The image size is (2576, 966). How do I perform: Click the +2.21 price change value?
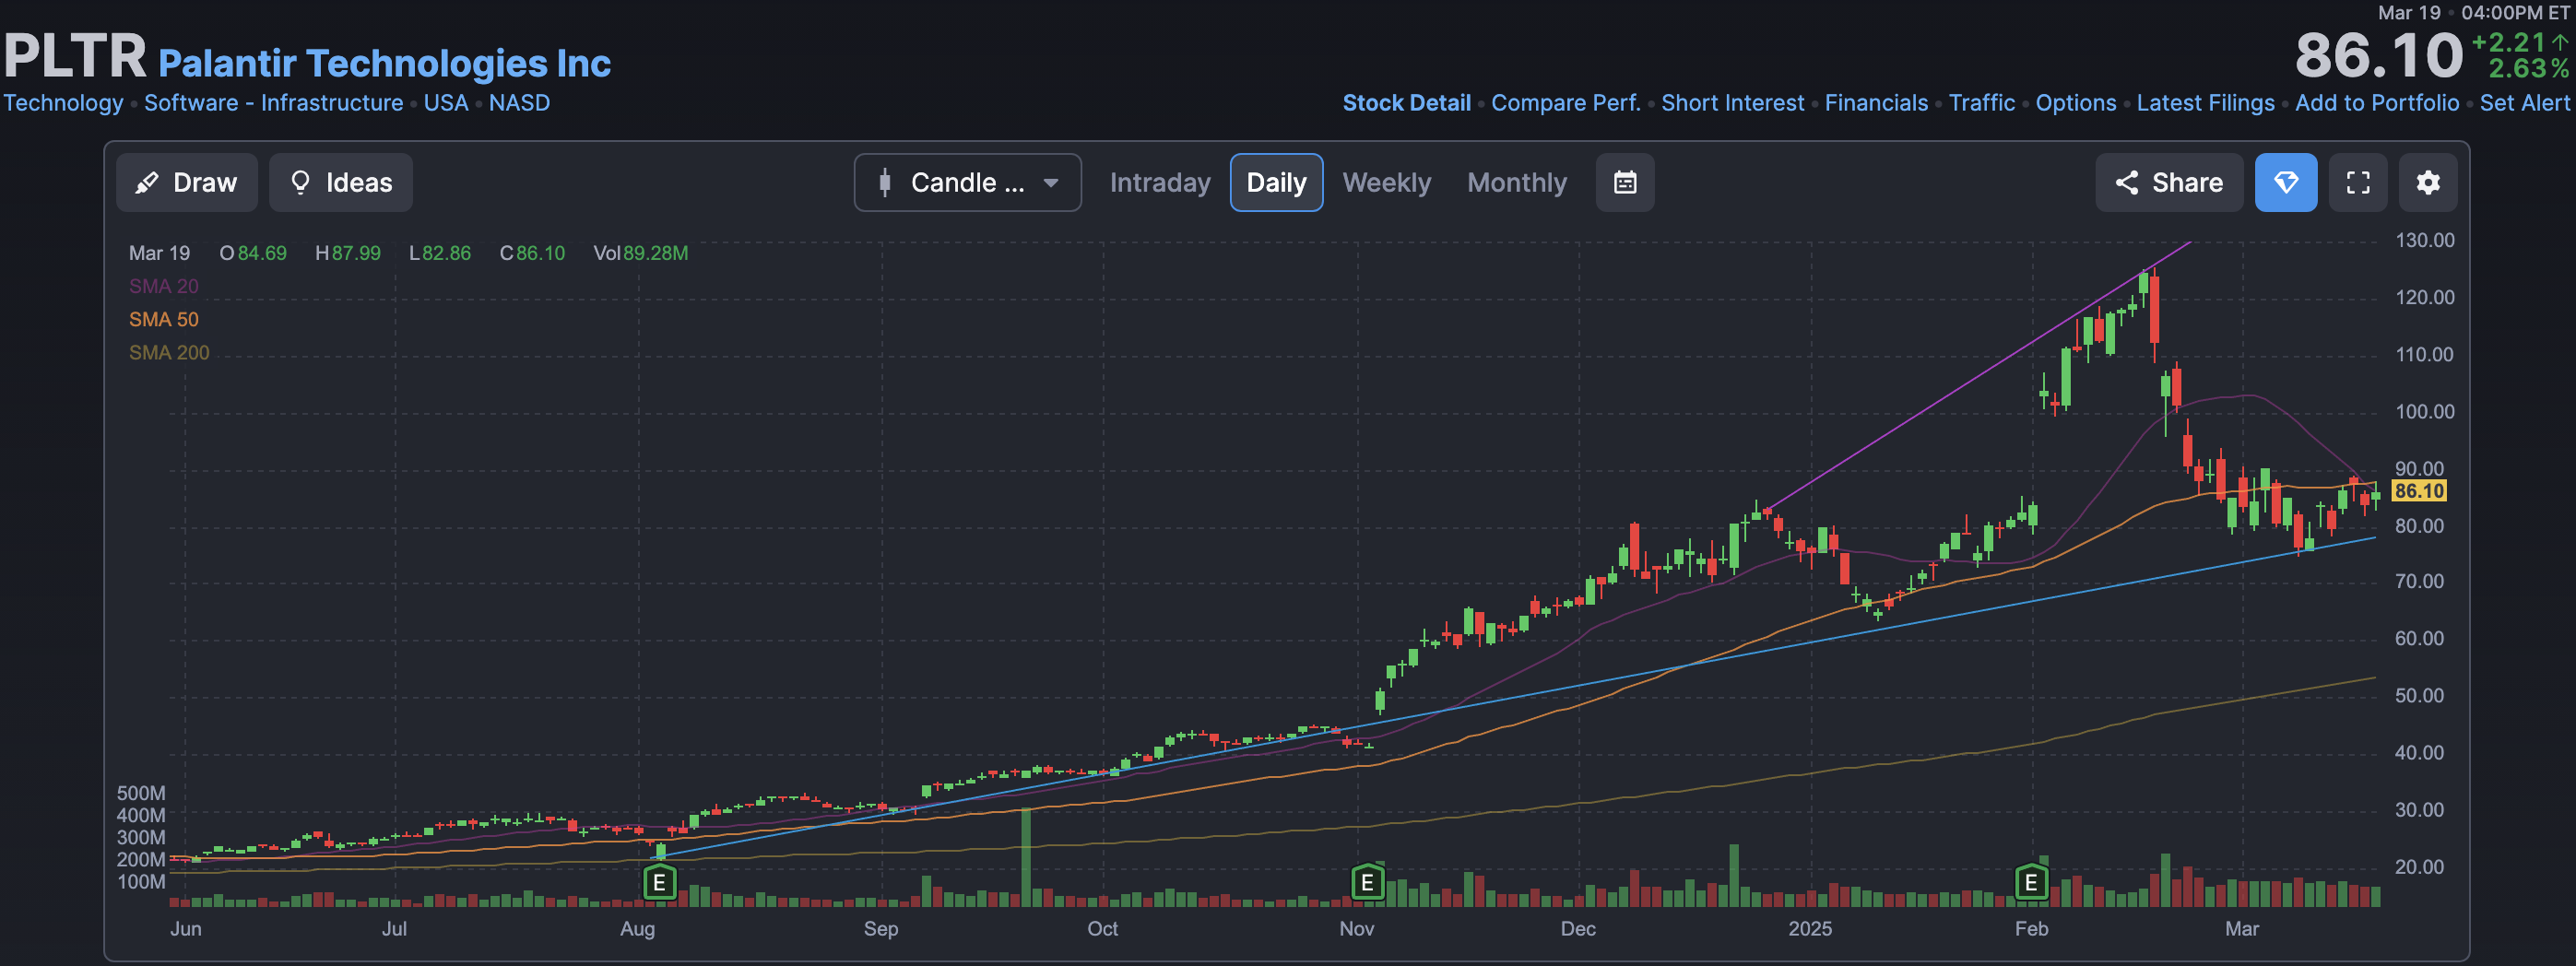click(2508, 42)
